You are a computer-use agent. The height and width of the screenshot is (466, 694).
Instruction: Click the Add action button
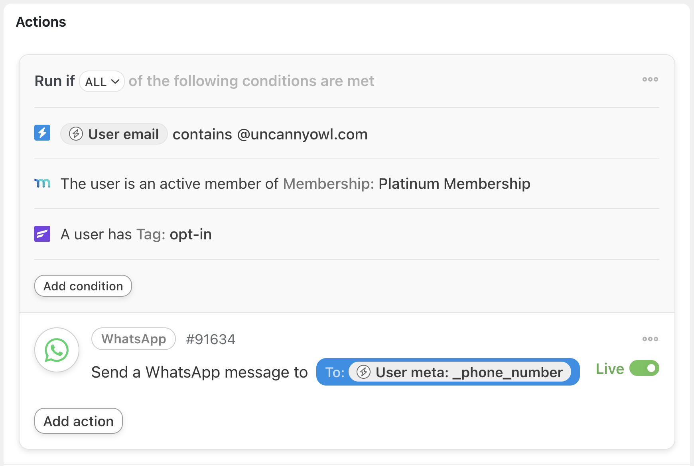(x=78, y=421)
